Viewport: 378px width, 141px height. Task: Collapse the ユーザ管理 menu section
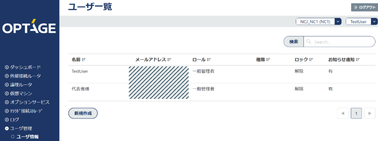click(x=18, y=128)
